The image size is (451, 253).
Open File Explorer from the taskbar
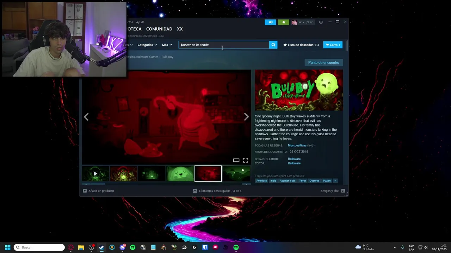(x=81, y=247)
